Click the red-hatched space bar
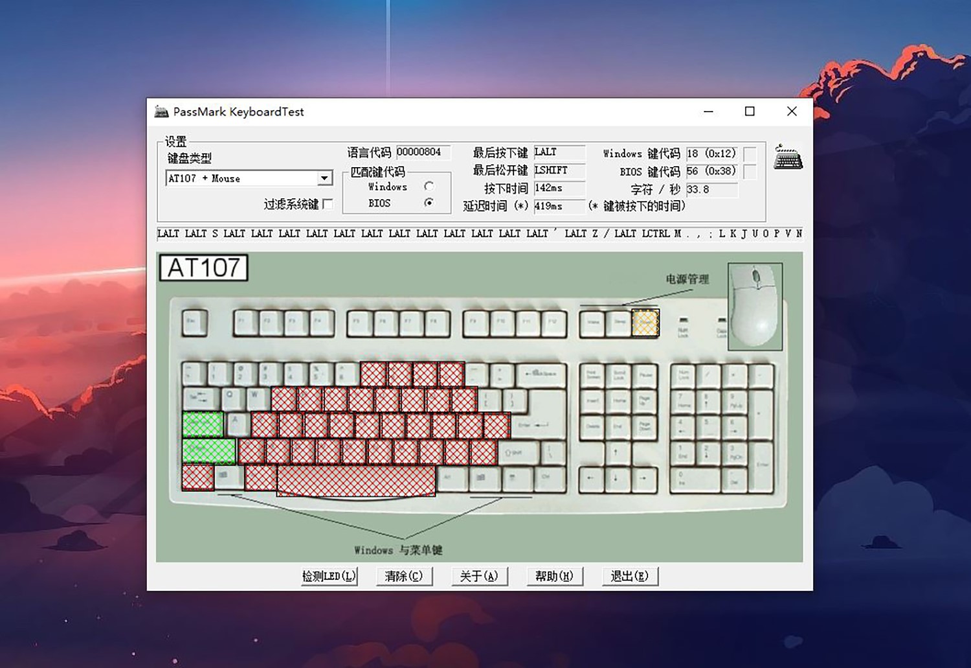The image size is (971, 668). click(x=356, y=480)
